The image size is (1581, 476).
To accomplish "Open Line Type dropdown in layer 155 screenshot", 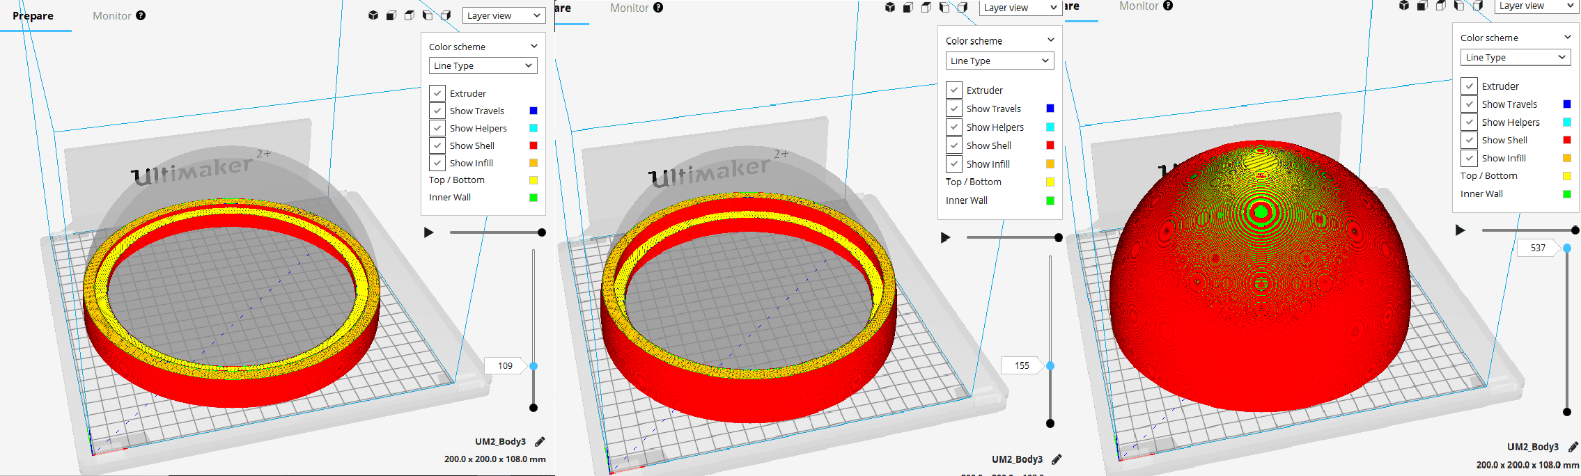I will 1000,61.
